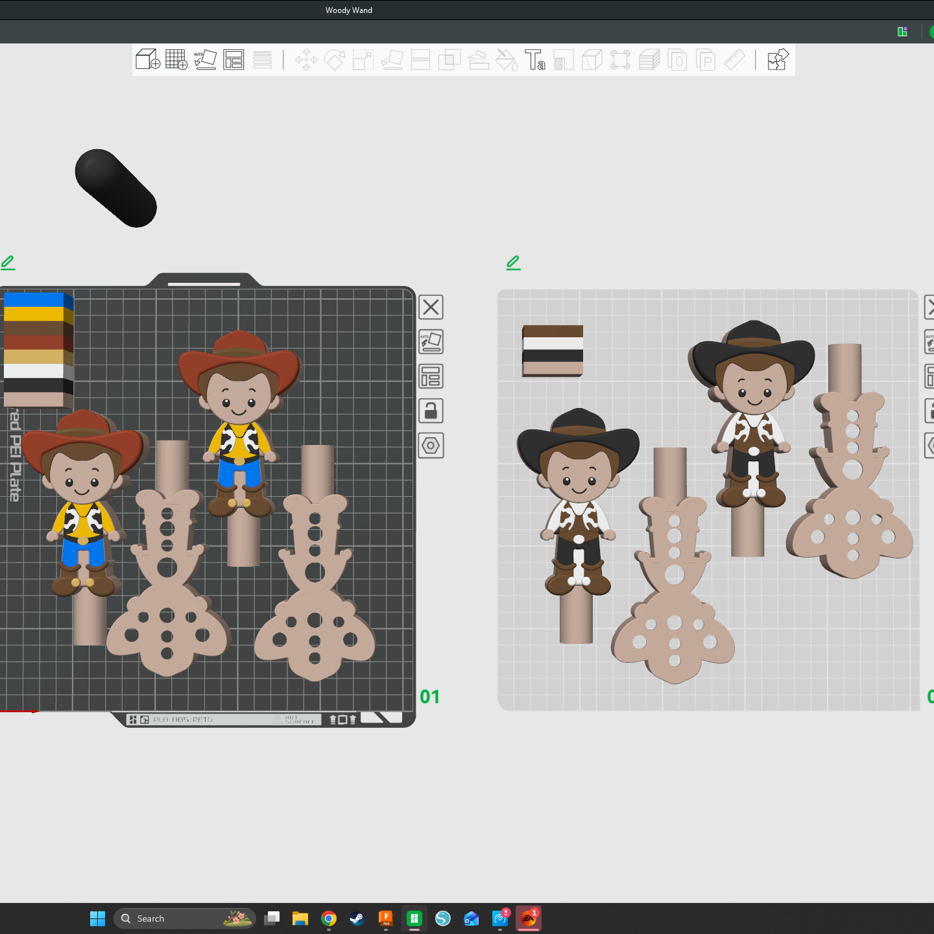Select the black capsule object above plate 01
Image resolution: width=934 pixels, height=934 pixels.
pos(115,188)
